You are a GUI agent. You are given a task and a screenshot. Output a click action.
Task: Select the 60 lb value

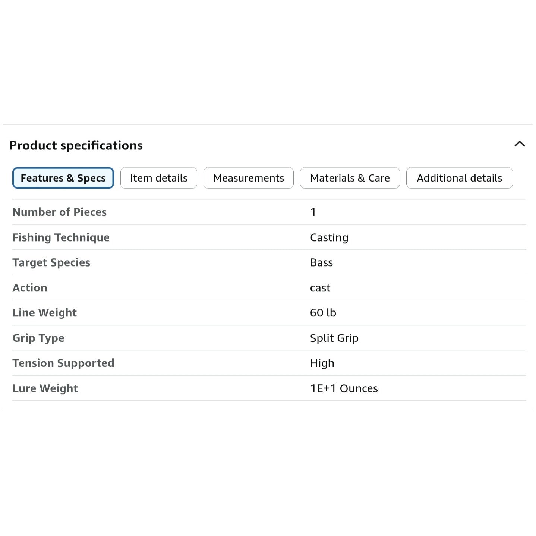tap(323, 313)
